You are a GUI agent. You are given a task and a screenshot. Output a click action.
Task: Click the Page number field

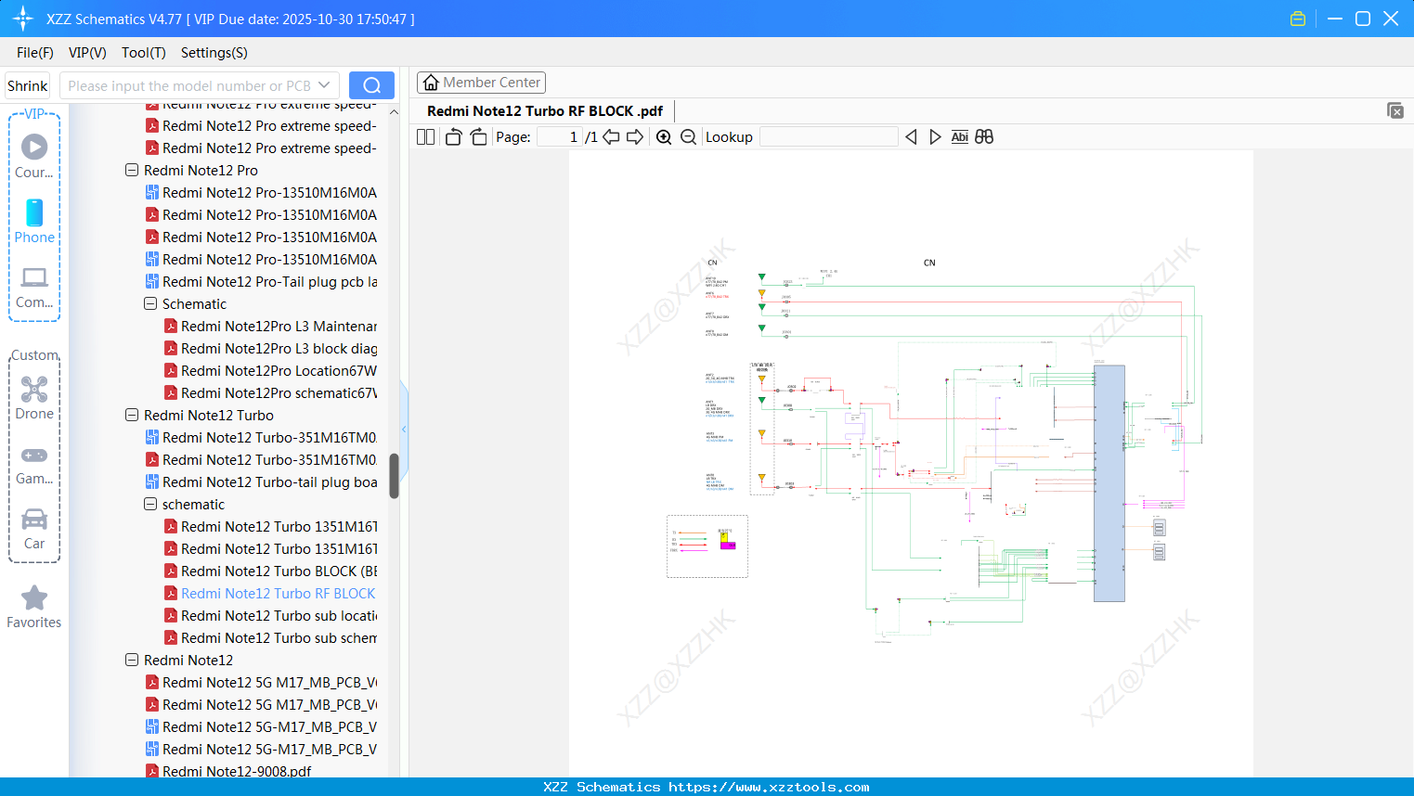click(x=559, y=136)
